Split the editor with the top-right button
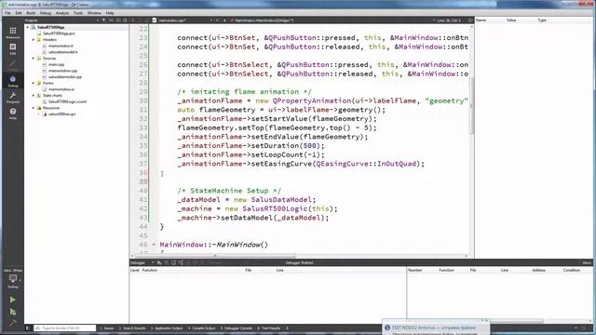This screenshot has height=335, width=596. point(470,20)
